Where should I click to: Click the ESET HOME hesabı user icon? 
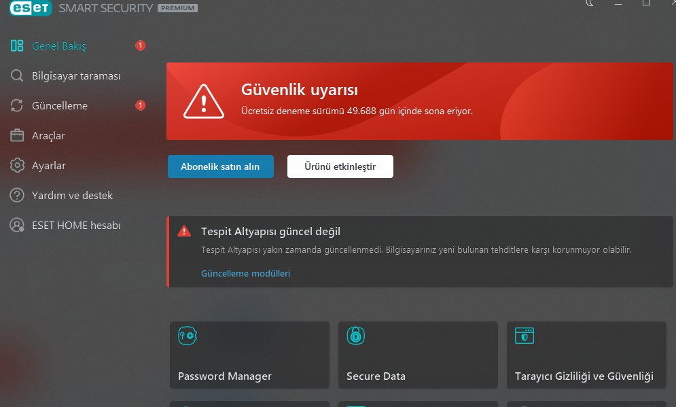click(x=17, y=226)
